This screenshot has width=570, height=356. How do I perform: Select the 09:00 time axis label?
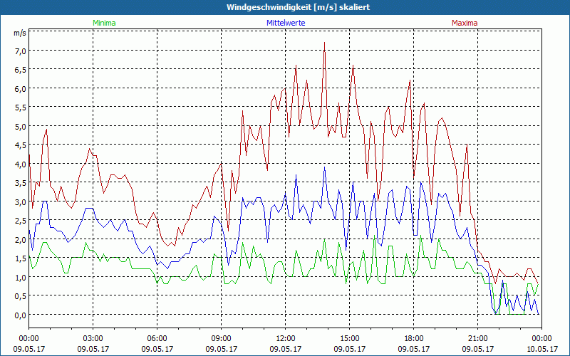[222, 338]
